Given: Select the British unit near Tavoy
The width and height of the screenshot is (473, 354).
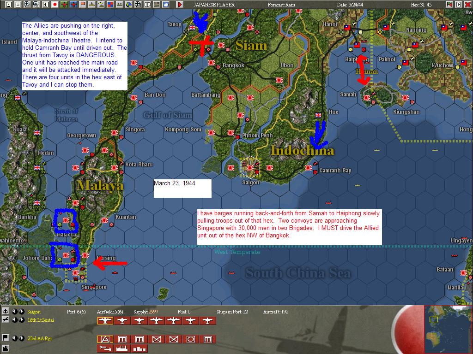Looking at the screenshot, I should coord(192,27).
